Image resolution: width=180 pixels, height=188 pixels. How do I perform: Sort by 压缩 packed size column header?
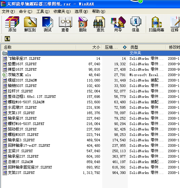[x=115, y=47]
